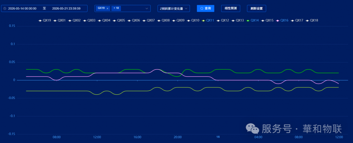
Task: Toggle QX12 series in legend
Action: pyautogui.click(x=223, y=20)
